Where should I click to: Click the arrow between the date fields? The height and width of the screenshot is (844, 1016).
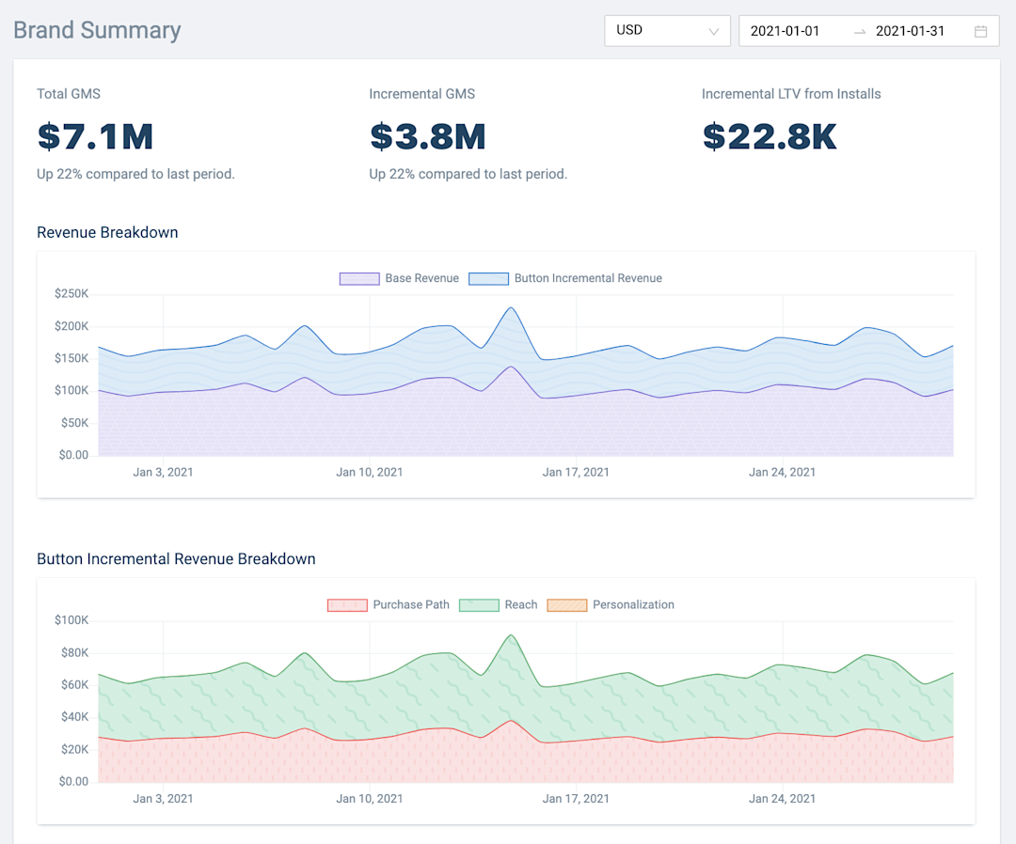point(860,32)
